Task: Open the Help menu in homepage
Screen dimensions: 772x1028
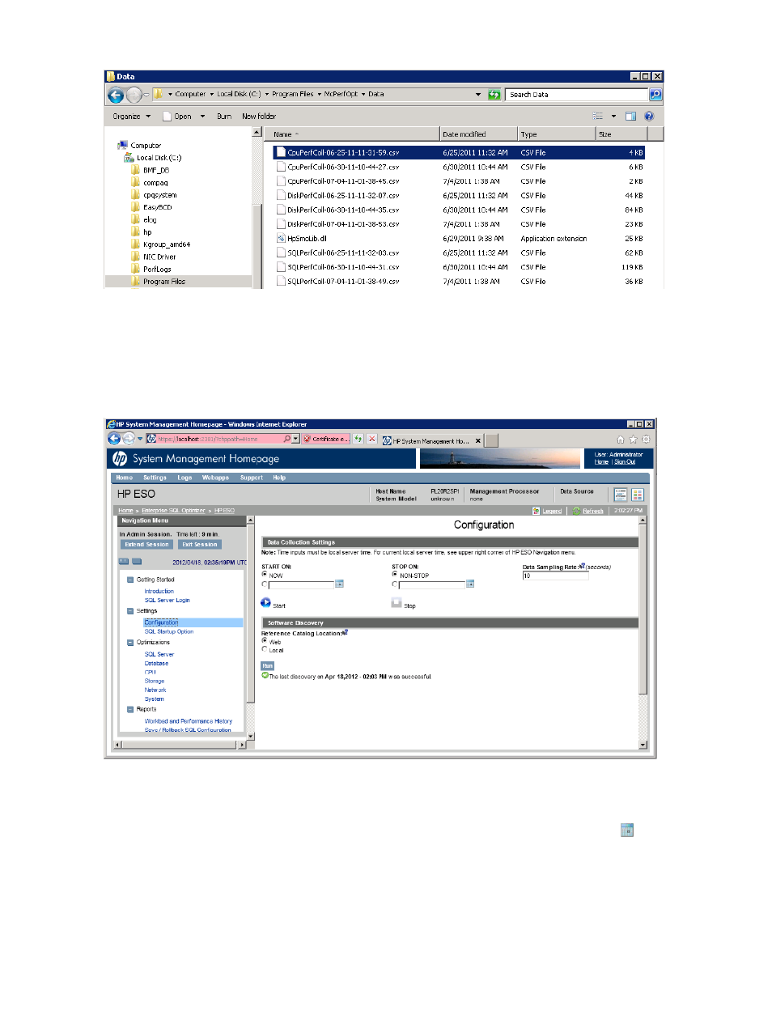Action: pyautogui.click(x=279, y=478)
